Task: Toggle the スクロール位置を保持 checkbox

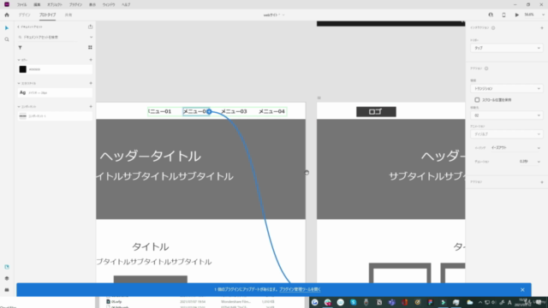Action: (x=477, y=100)
